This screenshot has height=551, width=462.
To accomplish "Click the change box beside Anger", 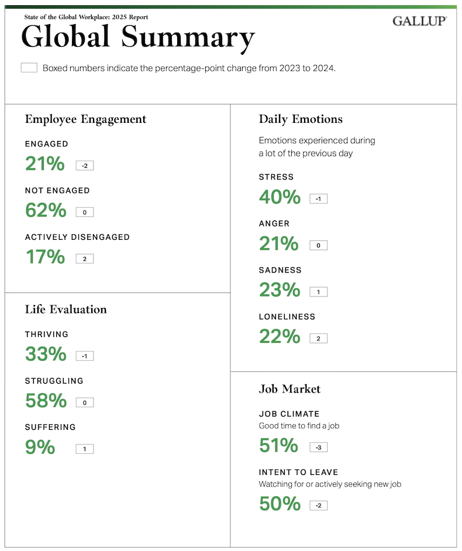I will (319, 246).
